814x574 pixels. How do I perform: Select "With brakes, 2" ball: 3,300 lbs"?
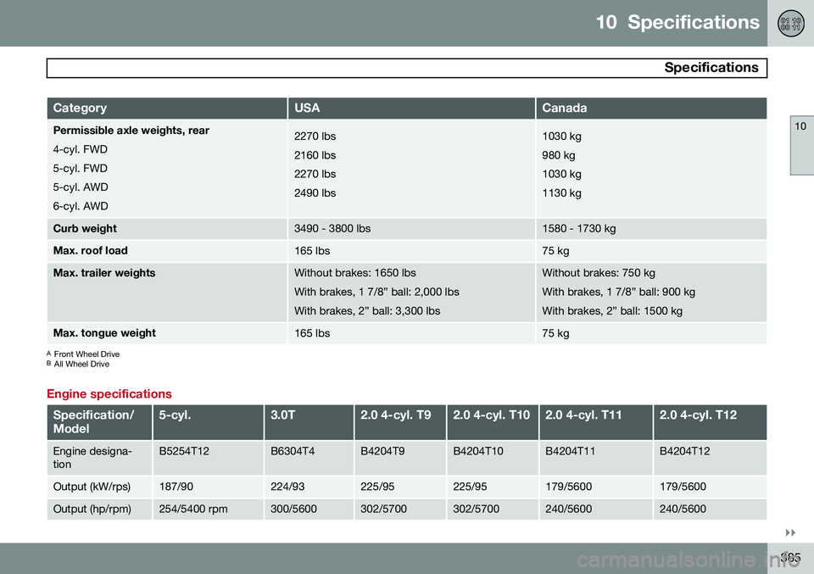click(367, 311)
